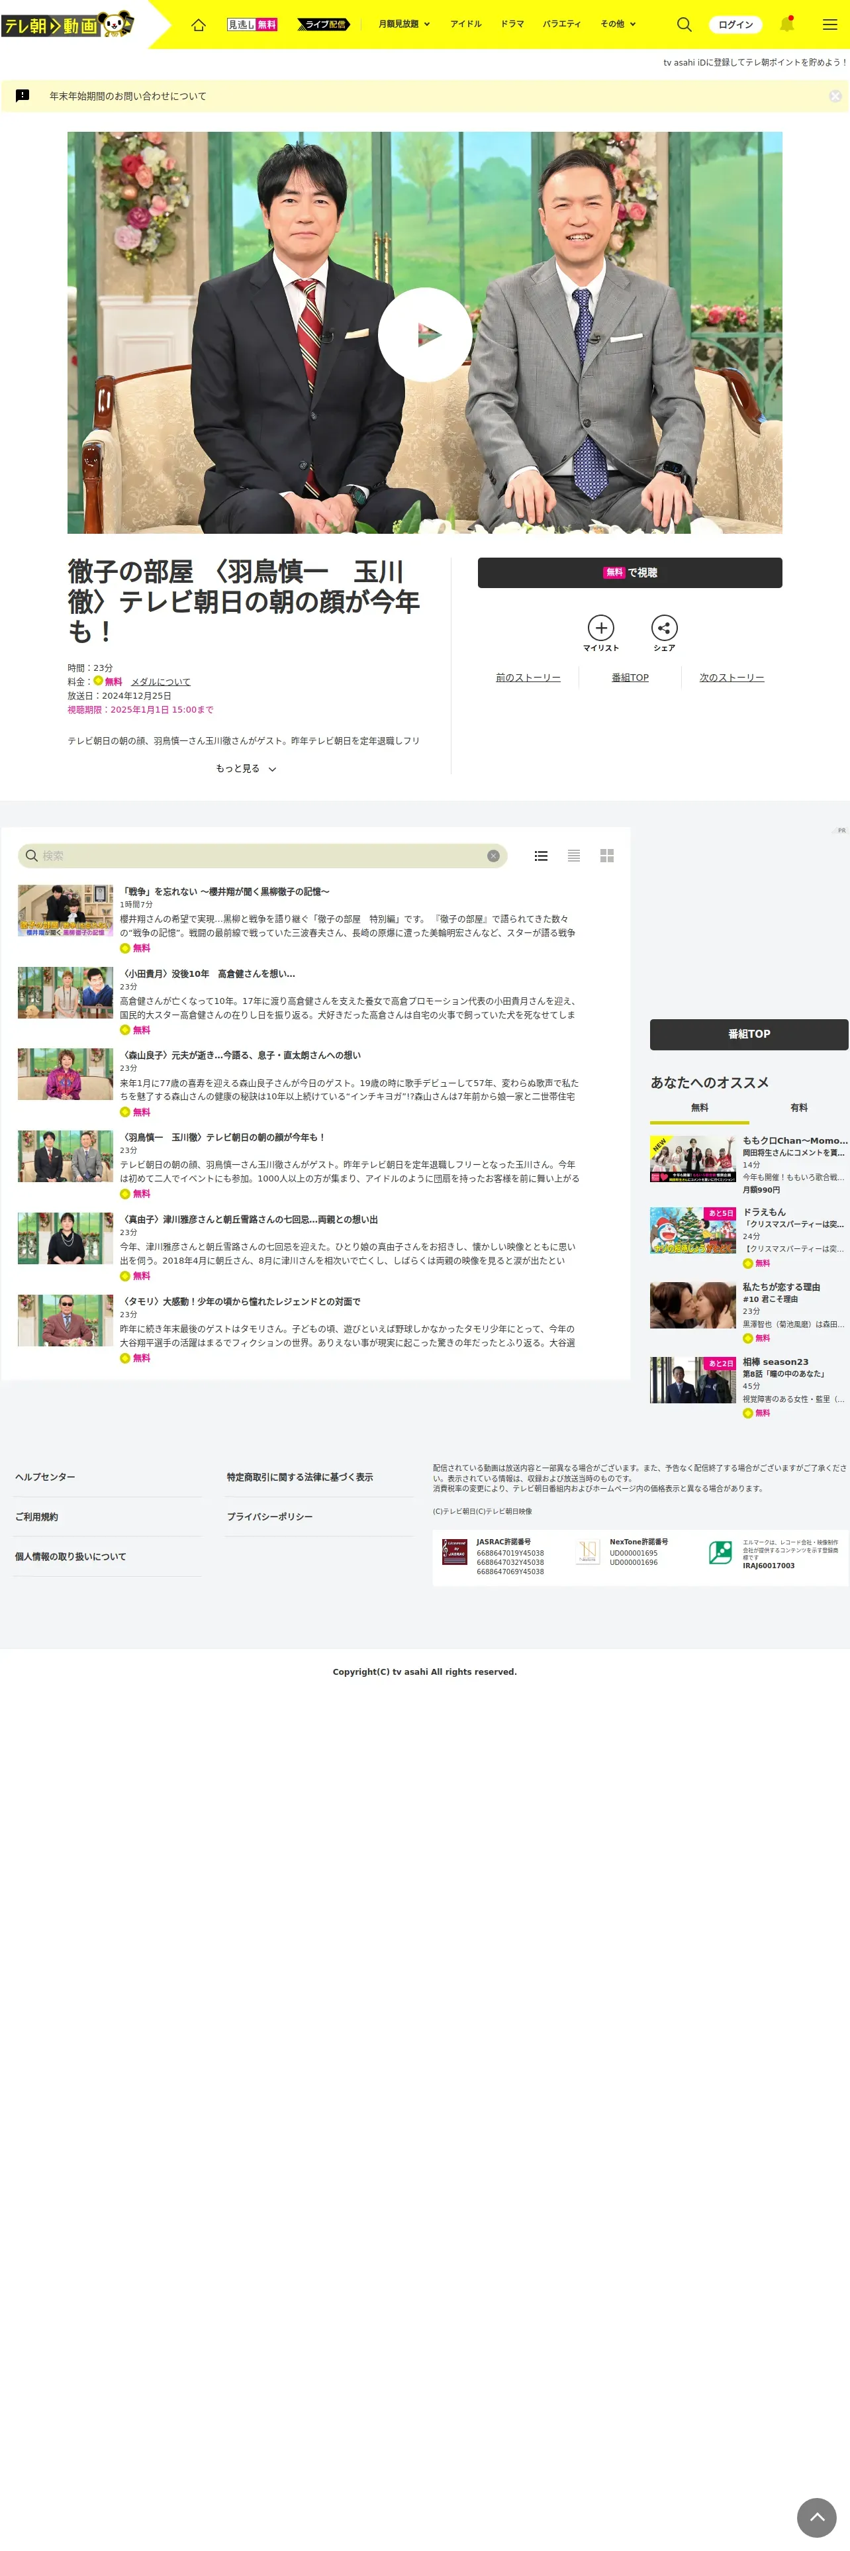Open ももクロChan recommendation thumbnail
The height and width of the screenshot is (2551, 850).
tap(692, 1159)
